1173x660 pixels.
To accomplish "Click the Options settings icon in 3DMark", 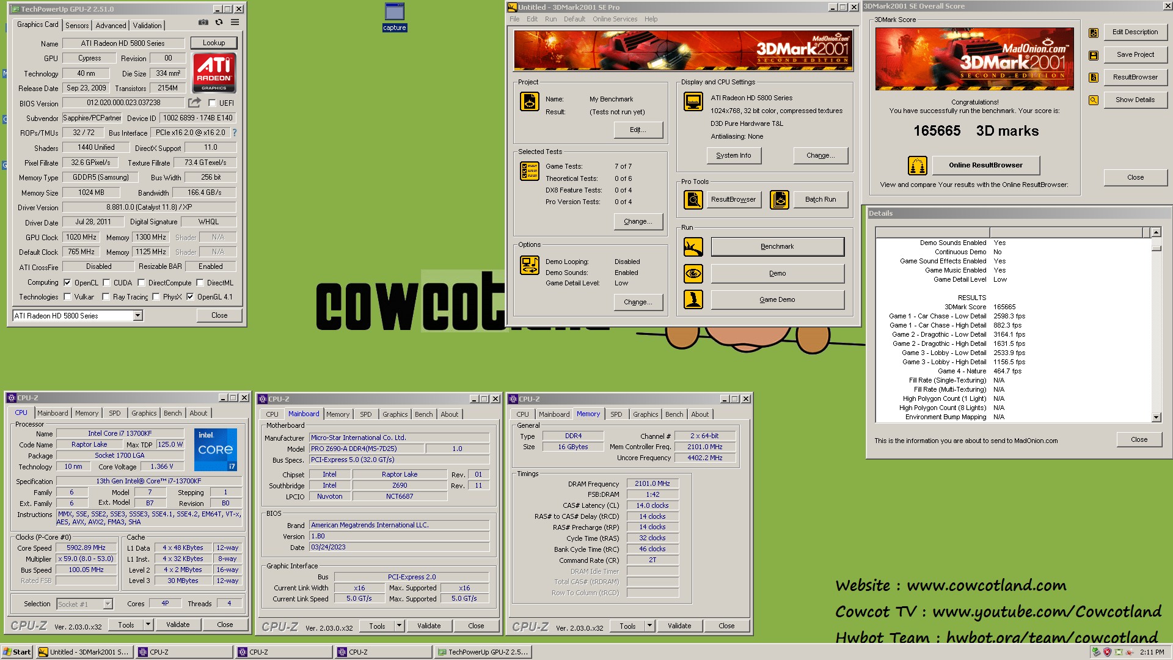I will coord(530,265).
